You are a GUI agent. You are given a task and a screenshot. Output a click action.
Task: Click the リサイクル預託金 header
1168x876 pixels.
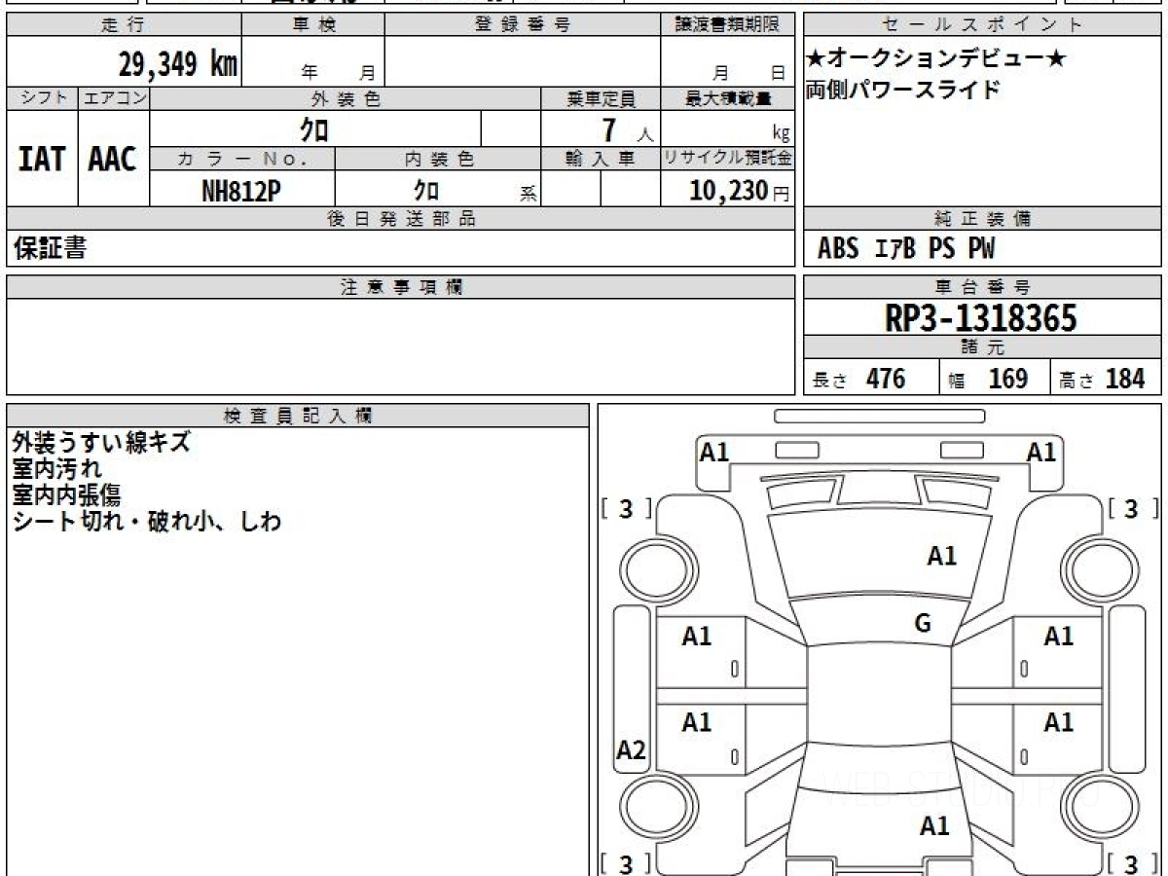tap(727, 159)
